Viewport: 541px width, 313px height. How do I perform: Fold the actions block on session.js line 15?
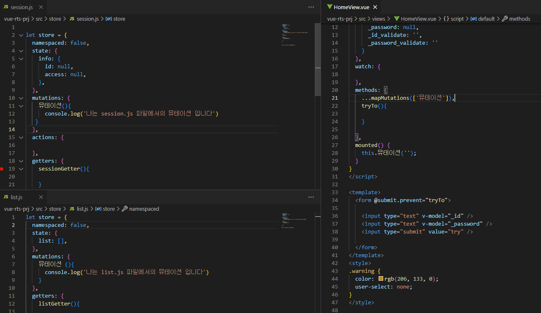(x=21, y=137)
